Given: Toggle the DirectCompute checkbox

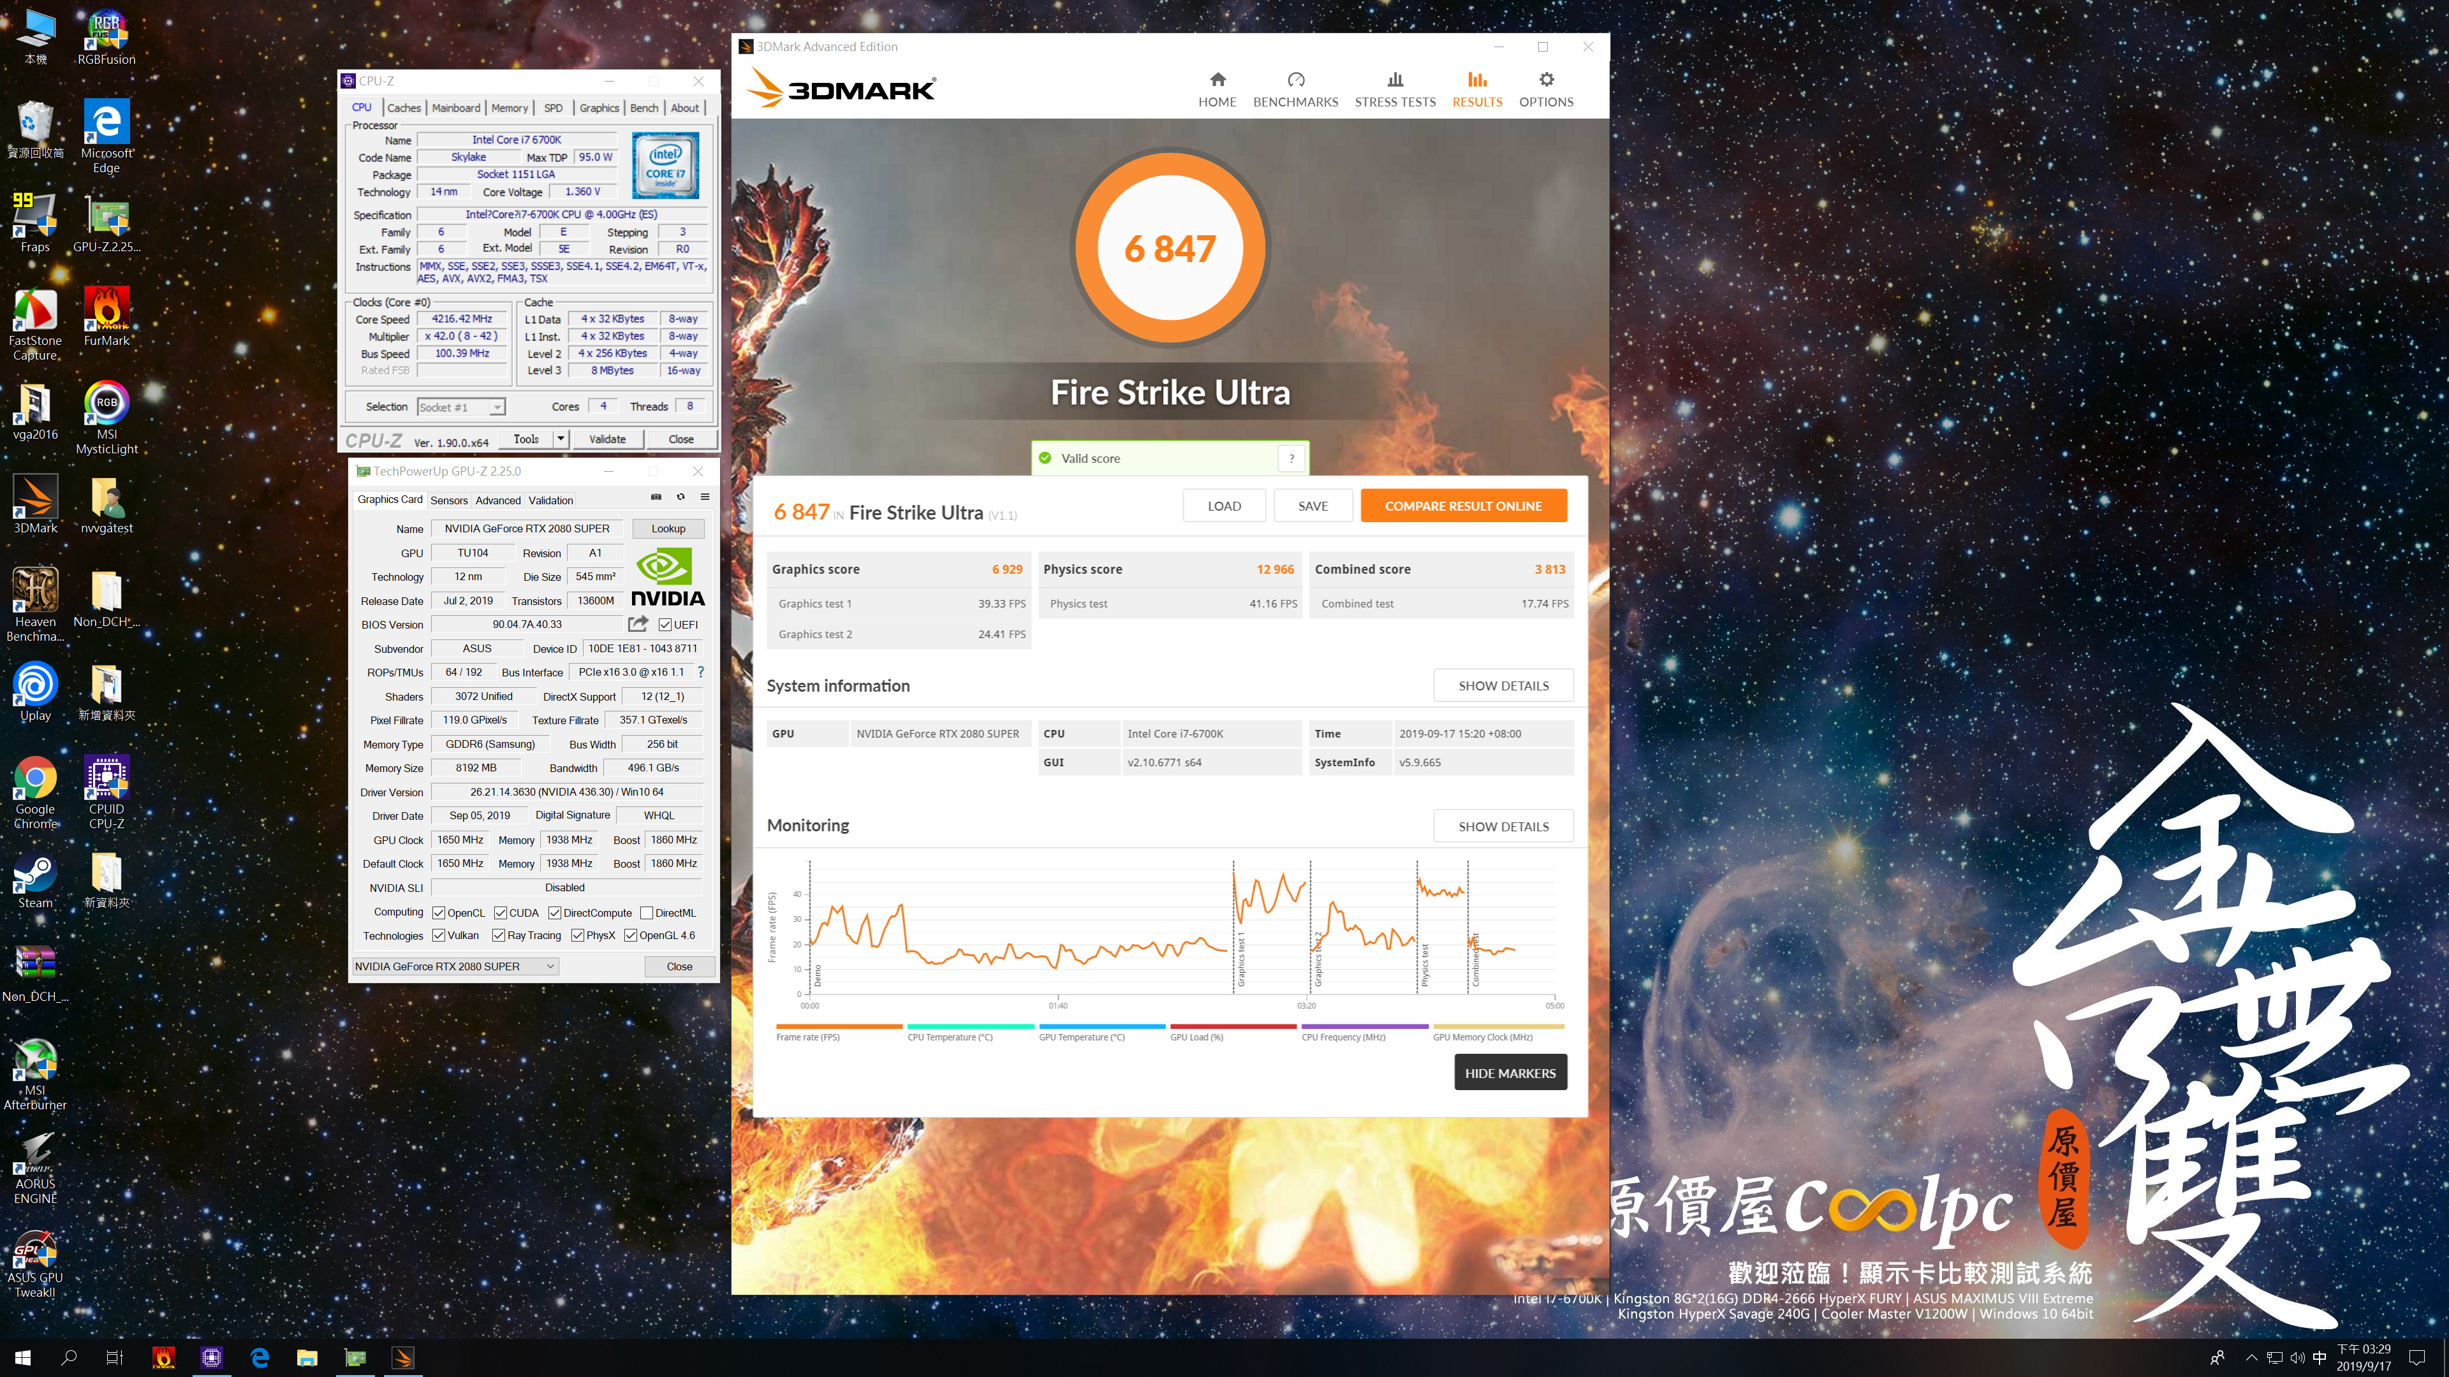Looking at the screenshot, I should pos(554,912).
